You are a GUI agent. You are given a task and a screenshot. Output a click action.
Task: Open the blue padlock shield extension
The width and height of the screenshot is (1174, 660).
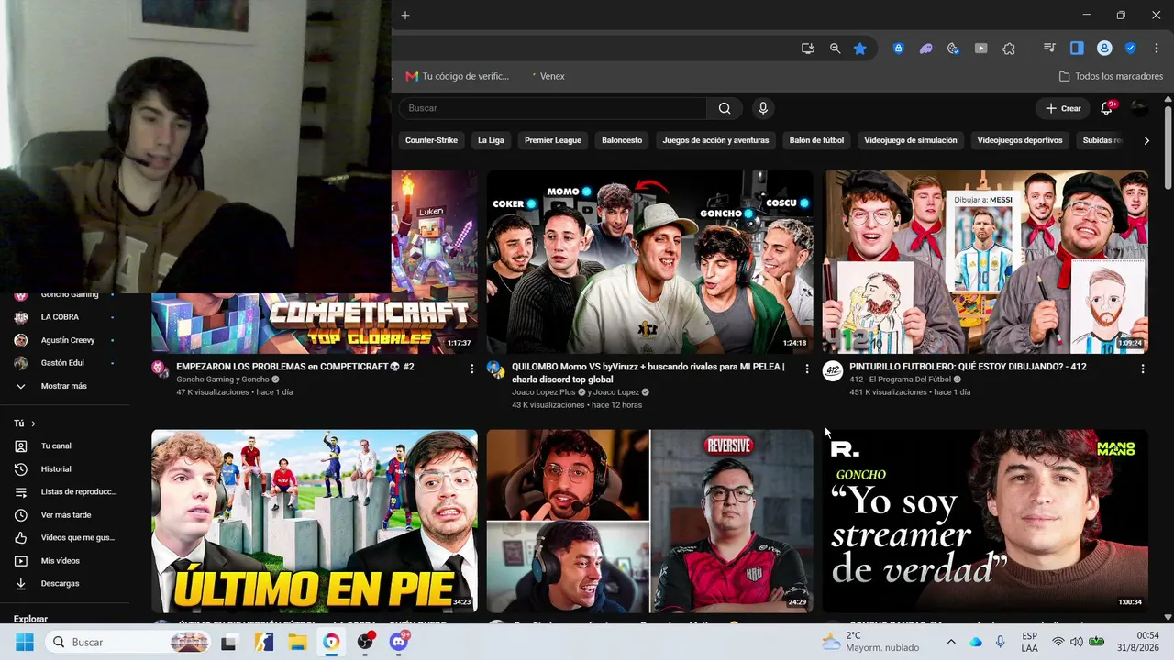pos(899,49)
